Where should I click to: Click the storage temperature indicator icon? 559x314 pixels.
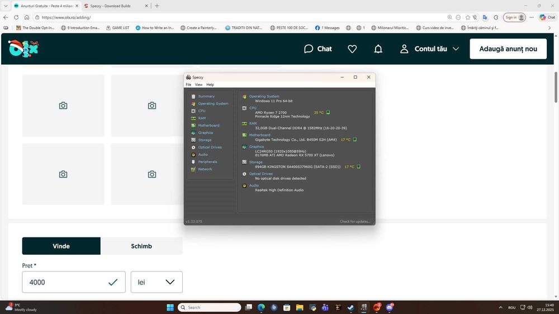coord(359,166)
